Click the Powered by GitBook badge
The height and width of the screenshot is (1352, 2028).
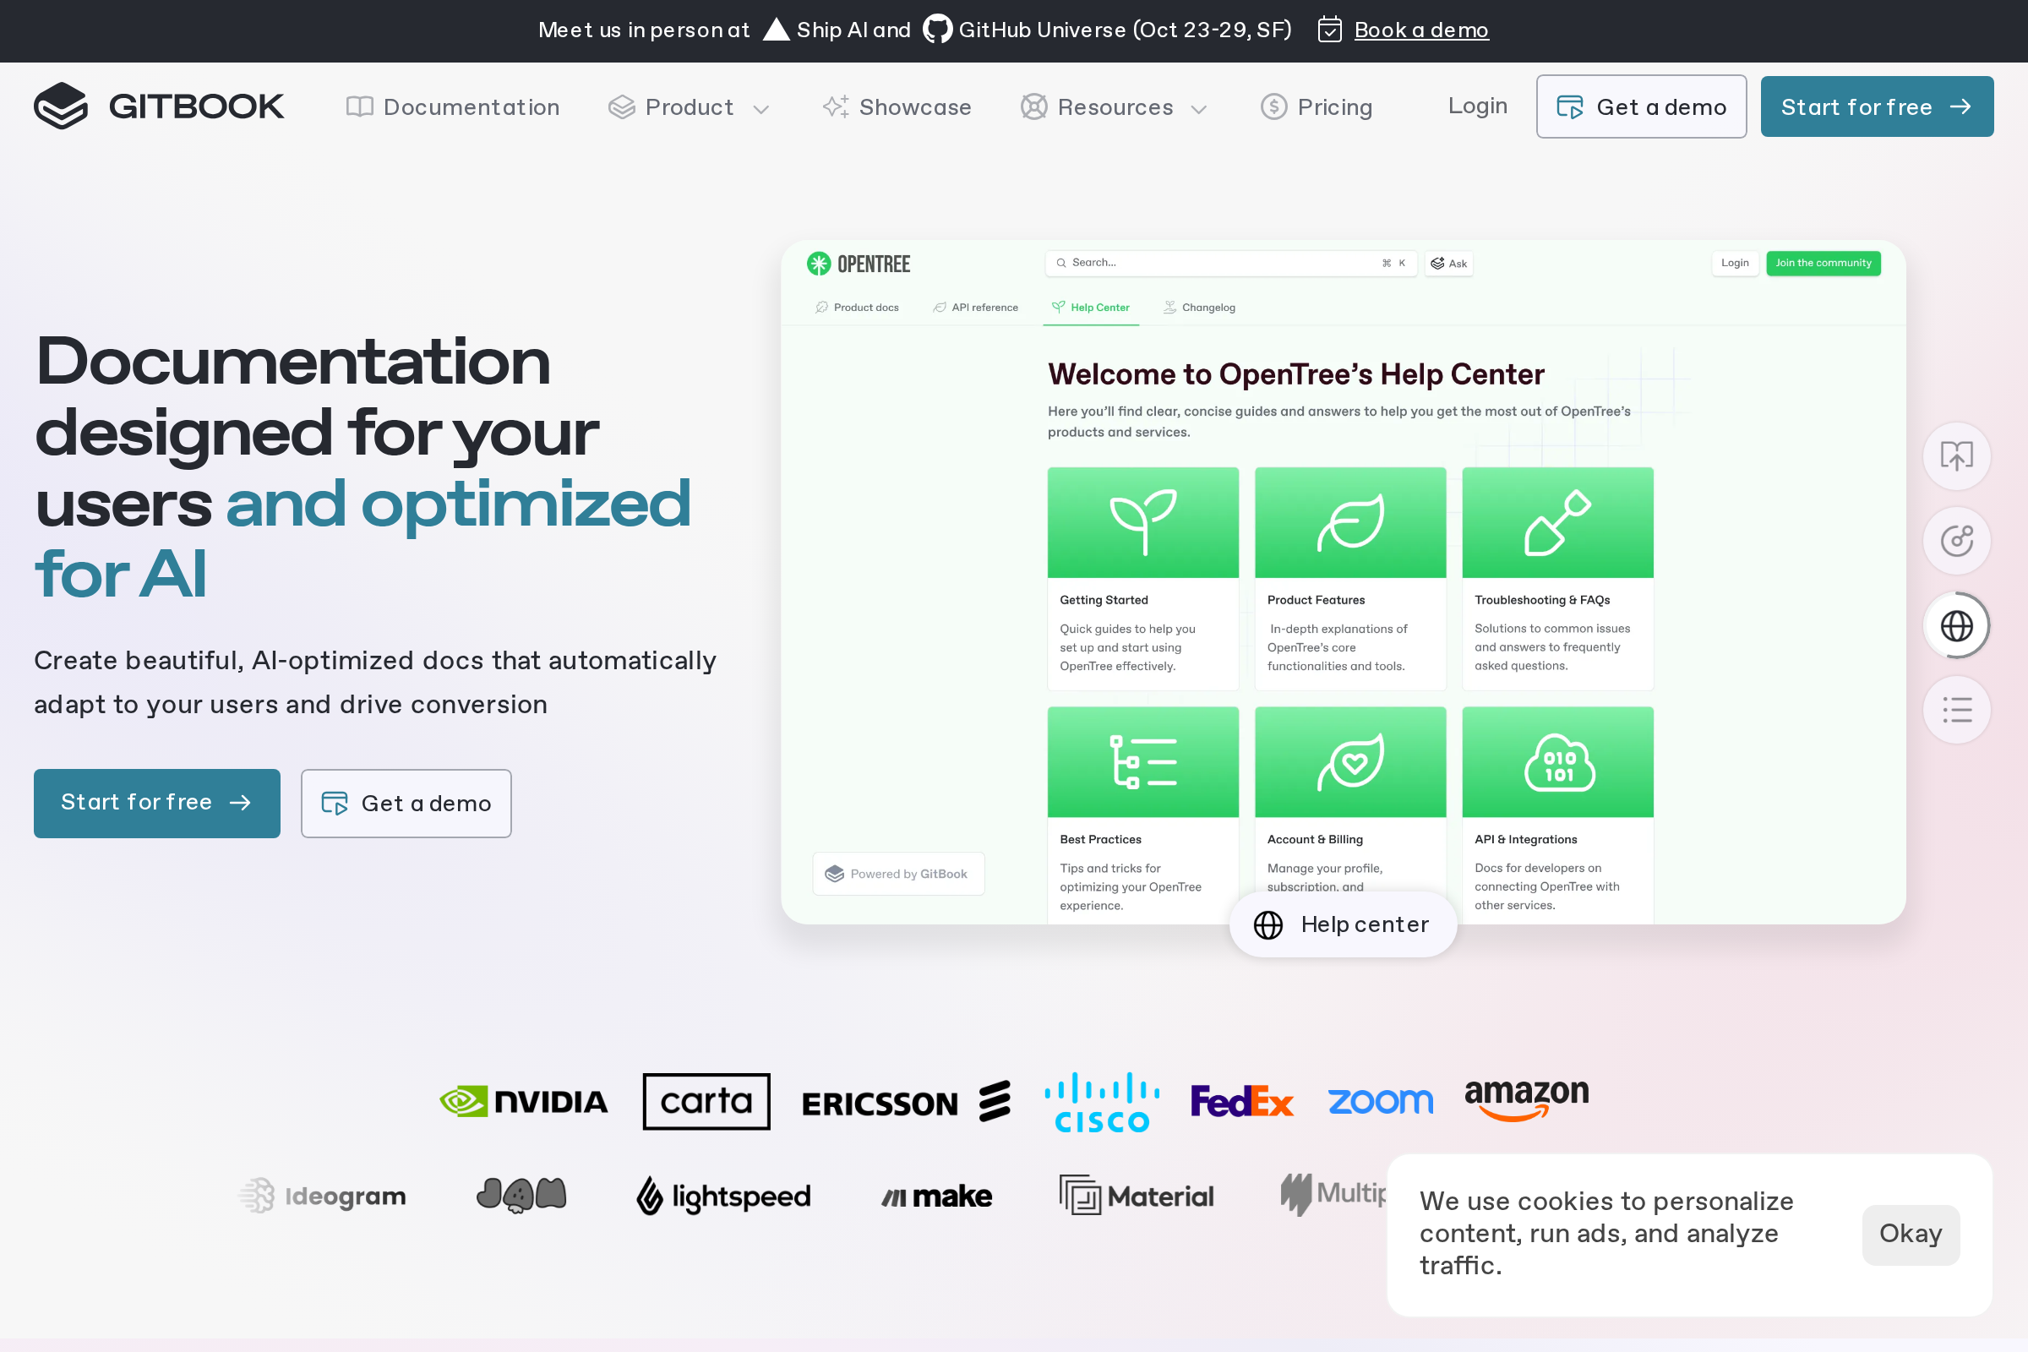point(898,873)
